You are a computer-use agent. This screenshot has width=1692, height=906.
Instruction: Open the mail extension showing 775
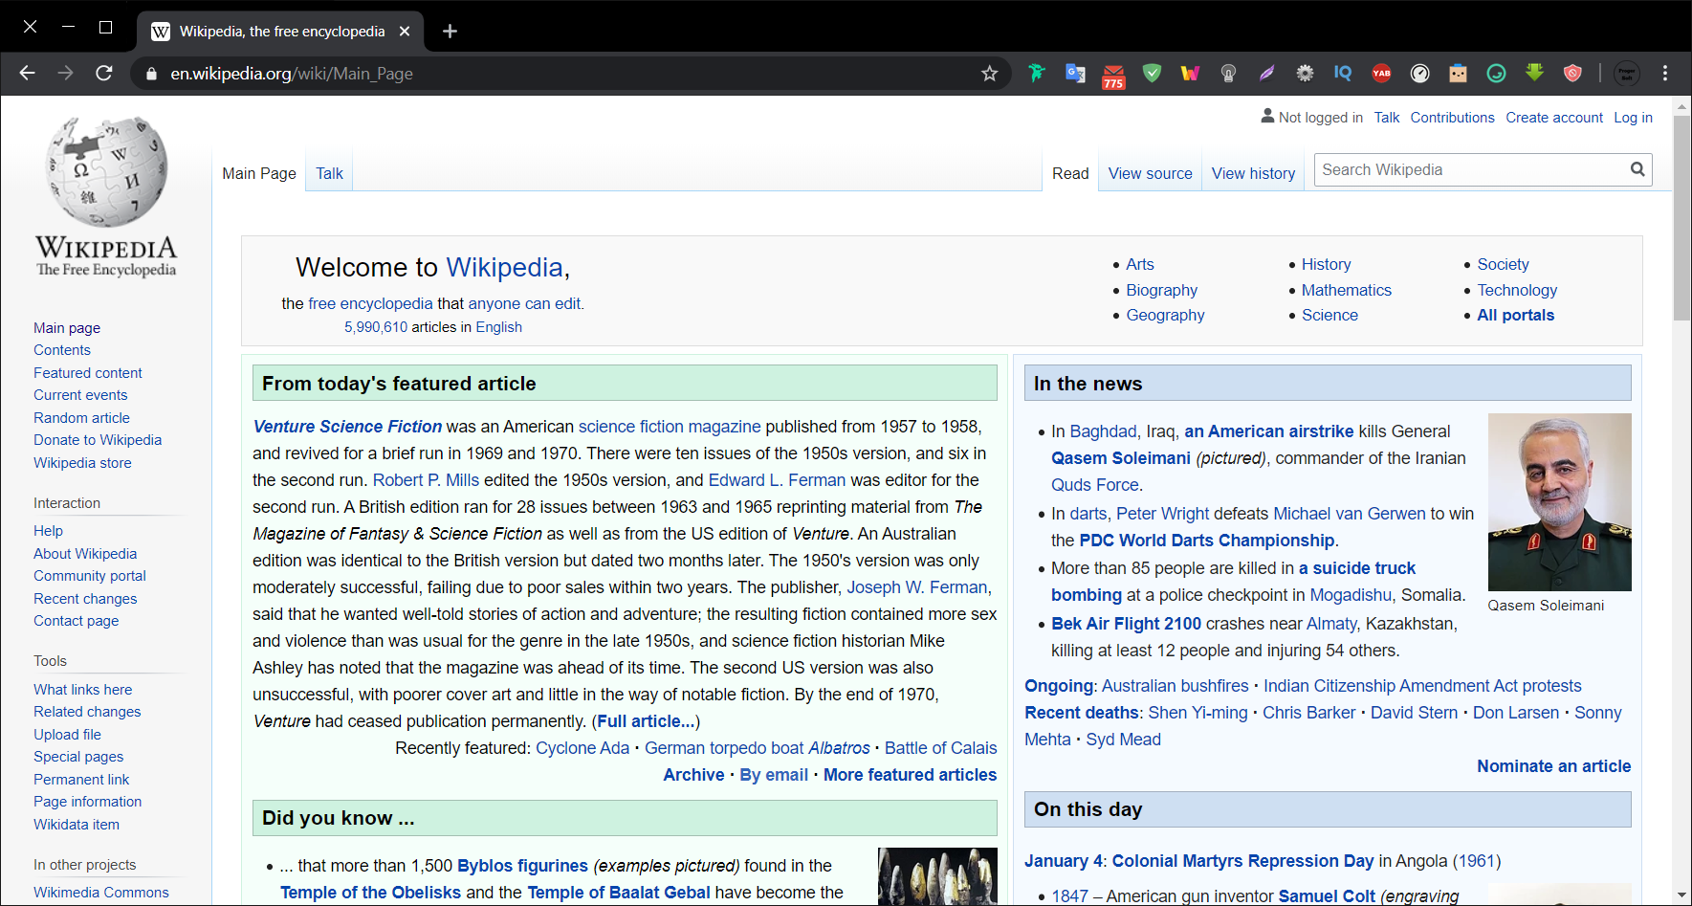click(1113, 76)
